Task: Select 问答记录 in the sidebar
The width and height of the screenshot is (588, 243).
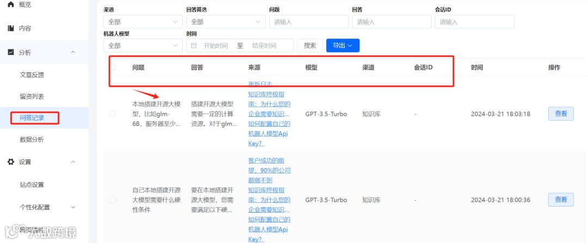Action: (x=32, y=118)
